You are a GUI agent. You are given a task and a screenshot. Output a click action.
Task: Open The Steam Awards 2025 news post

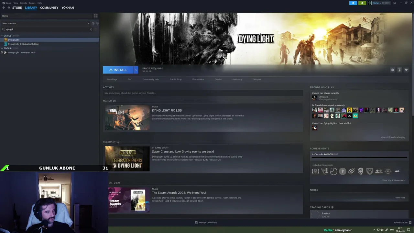(179, 193)
